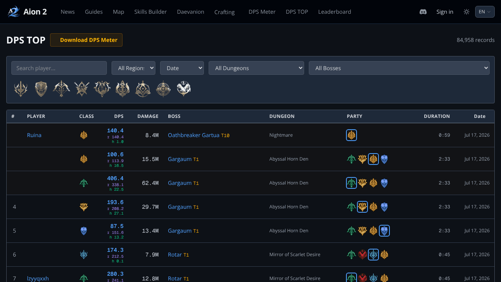
Task: Go to the News page
Action: 68,12
